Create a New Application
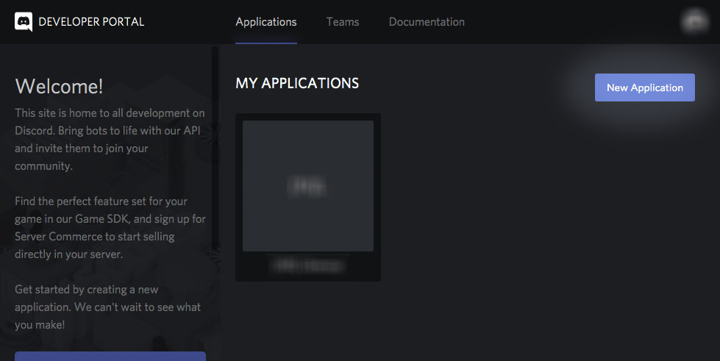Image resolution: width=720 pixels, height=361 pixels. pyautogui.click(x=645, y=87)
